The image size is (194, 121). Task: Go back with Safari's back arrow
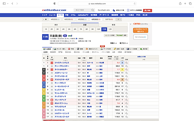point(12,3)
